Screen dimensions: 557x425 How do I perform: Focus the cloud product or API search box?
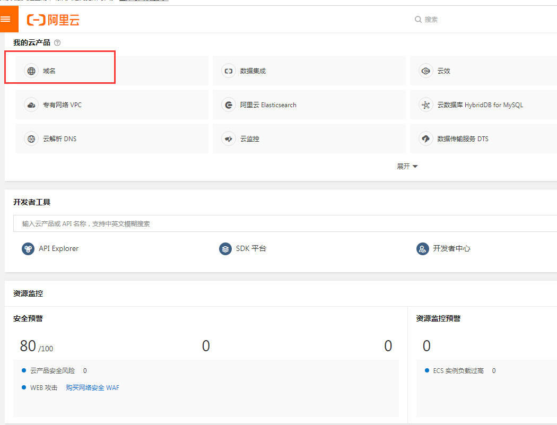(285, 223)
